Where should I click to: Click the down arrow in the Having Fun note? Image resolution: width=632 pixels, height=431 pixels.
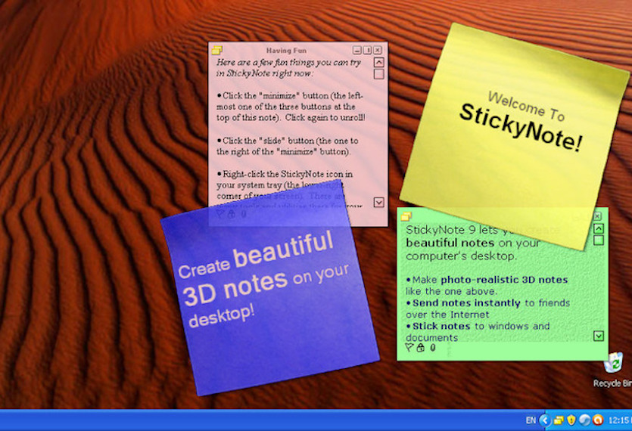click(378, 202)
